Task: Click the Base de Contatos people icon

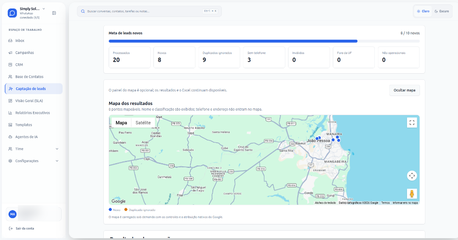Action: tap(10, 77)
